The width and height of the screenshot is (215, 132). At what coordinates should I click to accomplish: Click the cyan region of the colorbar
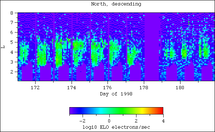pyautogui.click(x=101, y=111)
